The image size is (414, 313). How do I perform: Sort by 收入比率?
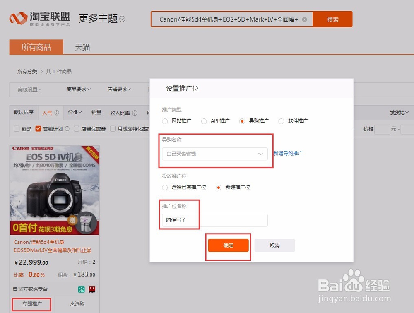(x=120, y=113)
